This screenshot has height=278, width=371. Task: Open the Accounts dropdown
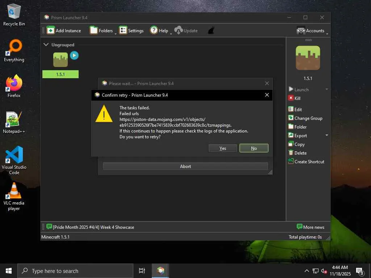click(x=312, y=30)
